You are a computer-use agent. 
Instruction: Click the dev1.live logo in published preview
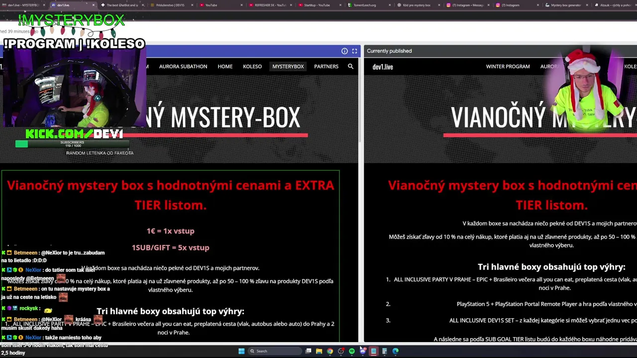(x=383, y=67)
